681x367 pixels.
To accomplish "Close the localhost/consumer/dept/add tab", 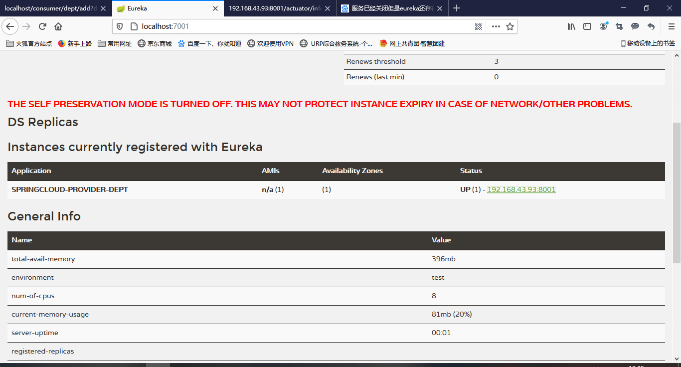I will pyautogui.click(x=103, y=8).
